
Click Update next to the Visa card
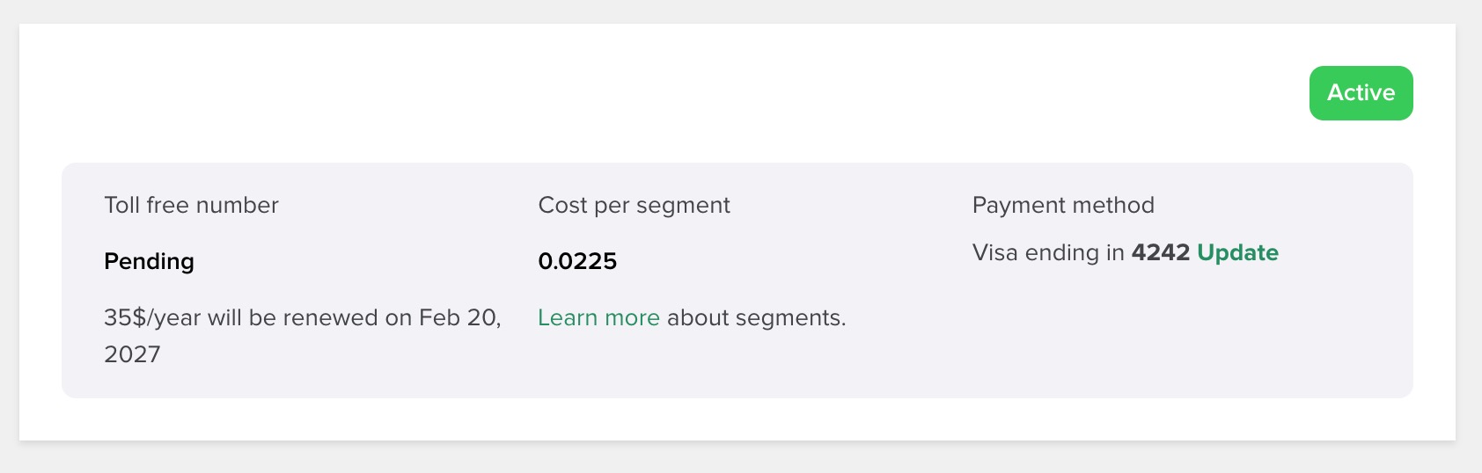tap(1237, 253)
